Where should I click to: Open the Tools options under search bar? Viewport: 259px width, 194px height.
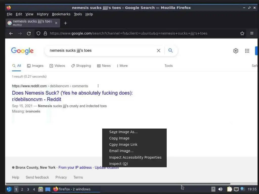(x=168, y=66)
